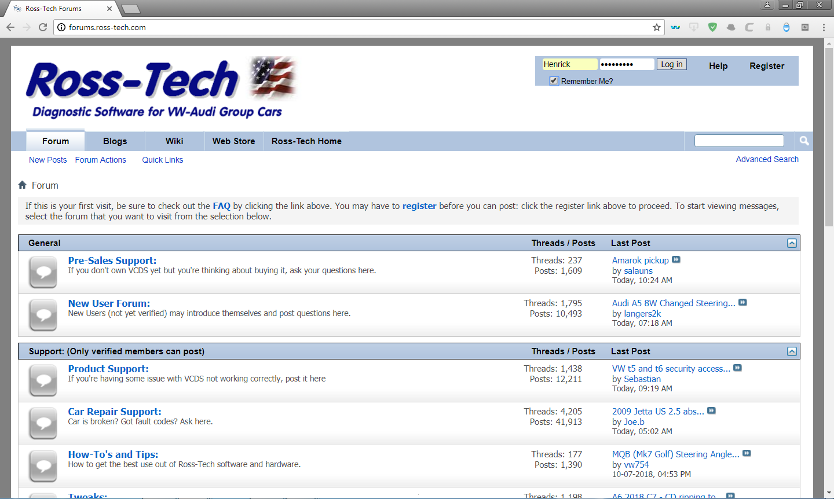Screen dimensions: 834x499
Task: Open New Posts
Action: click(48, 160)
